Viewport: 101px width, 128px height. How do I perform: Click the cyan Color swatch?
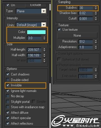[36, 32]
